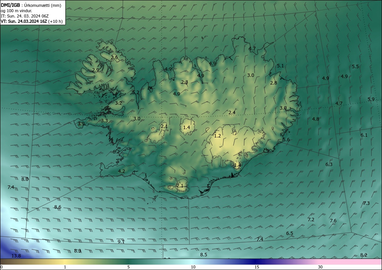Click the 6.2 value on the Reykjanes coast
The height and width of the screenshot is (270, 382).
(x=116, y=152)
